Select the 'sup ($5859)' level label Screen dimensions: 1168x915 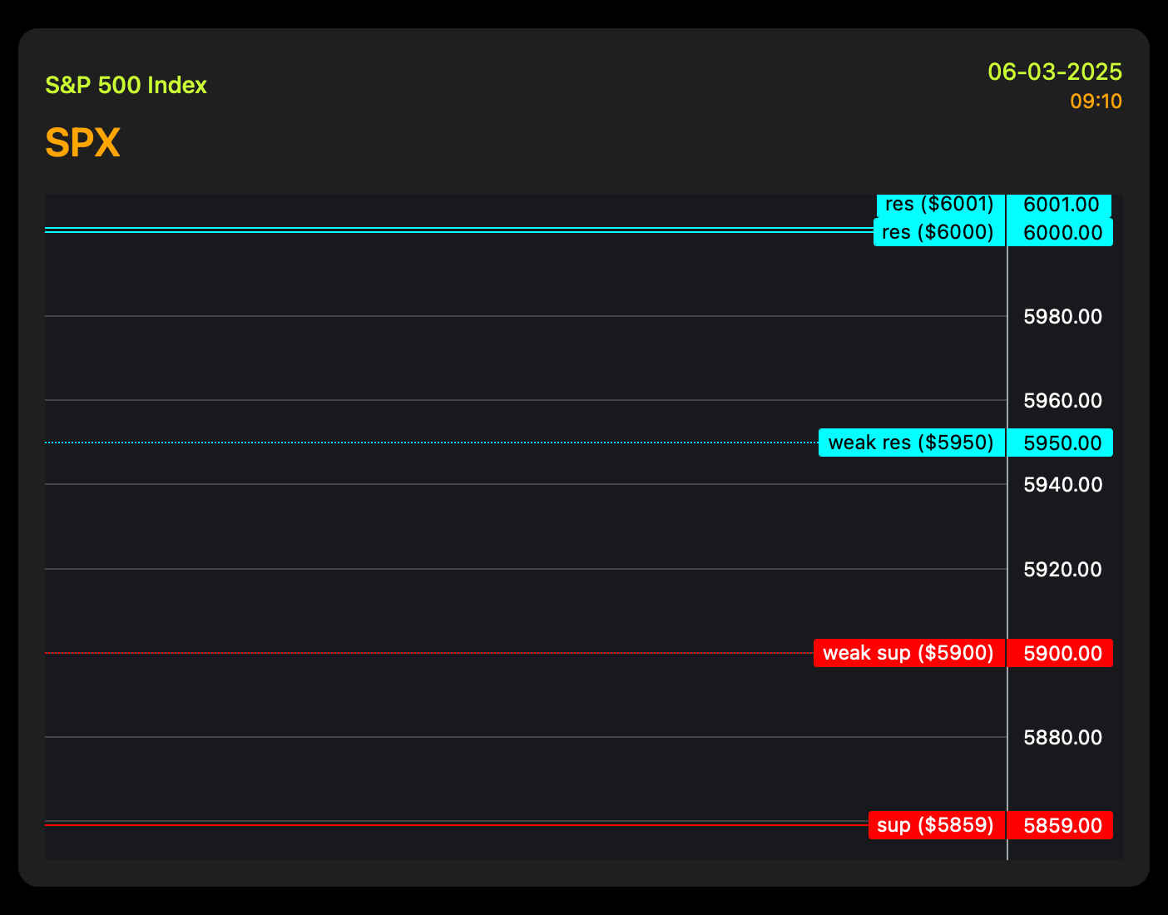(937, 825)
